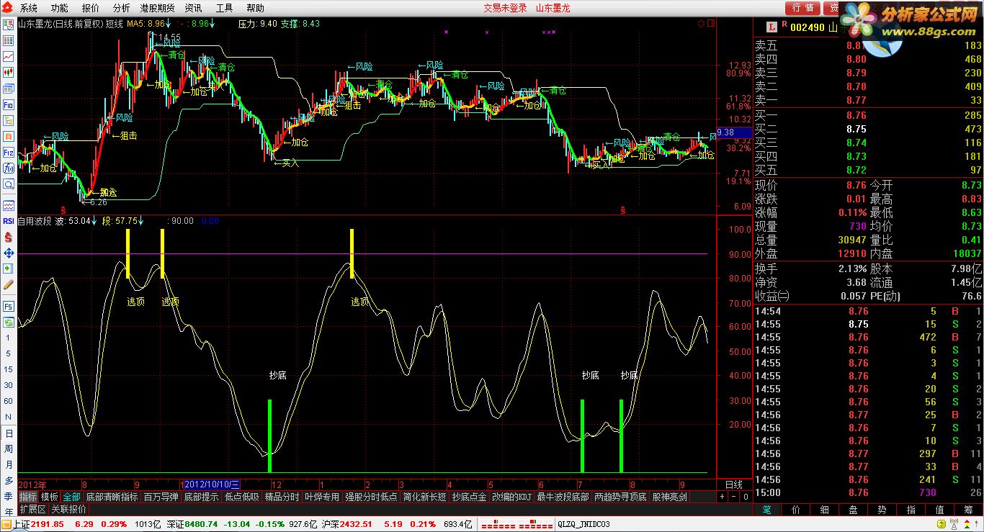Image resolution: width=984 pixels, height=532 pixels.
Task: Switch to 30-minute period
Action: tap(9, 385)
